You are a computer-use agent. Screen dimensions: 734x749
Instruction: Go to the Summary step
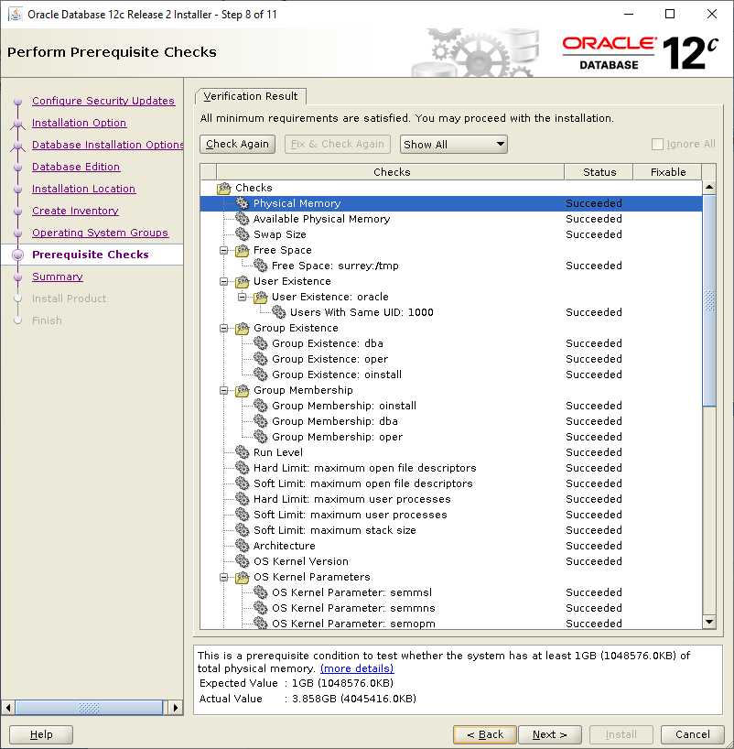[58, 277]
